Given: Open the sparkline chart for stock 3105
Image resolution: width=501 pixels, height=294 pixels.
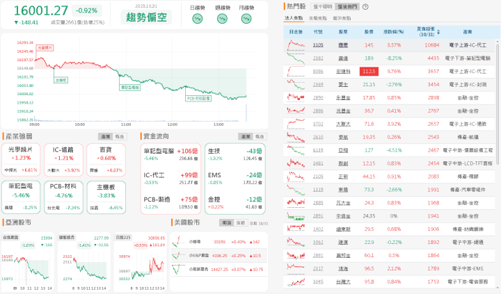Looking at the screenshot, I should (296, 45).
